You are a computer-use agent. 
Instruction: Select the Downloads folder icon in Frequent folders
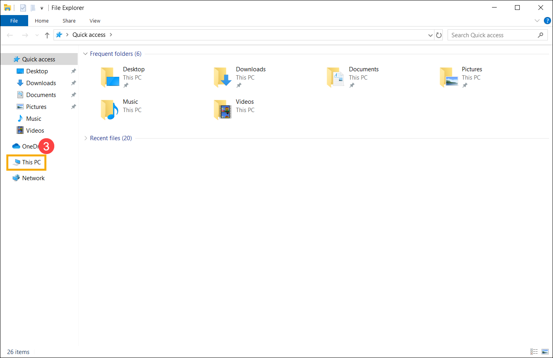point(223,77)
